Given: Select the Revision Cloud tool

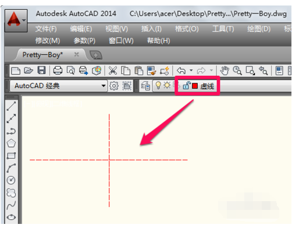Looking at the screenshot, I should 11,193.
